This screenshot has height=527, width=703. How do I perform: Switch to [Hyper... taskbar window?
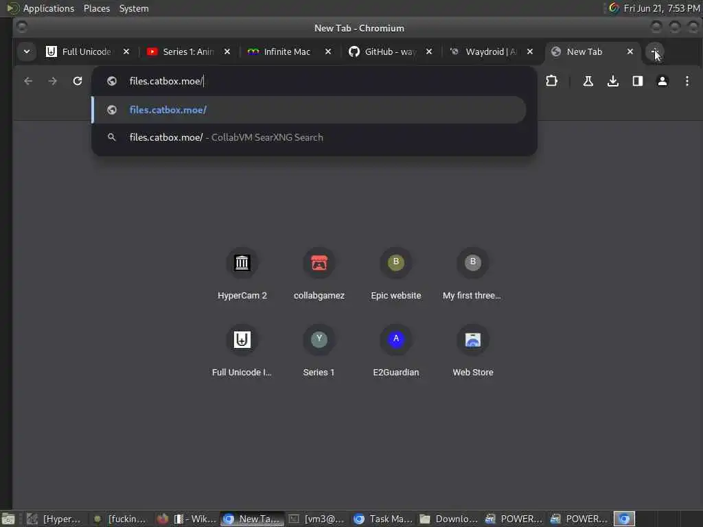[x=54, y=519]
